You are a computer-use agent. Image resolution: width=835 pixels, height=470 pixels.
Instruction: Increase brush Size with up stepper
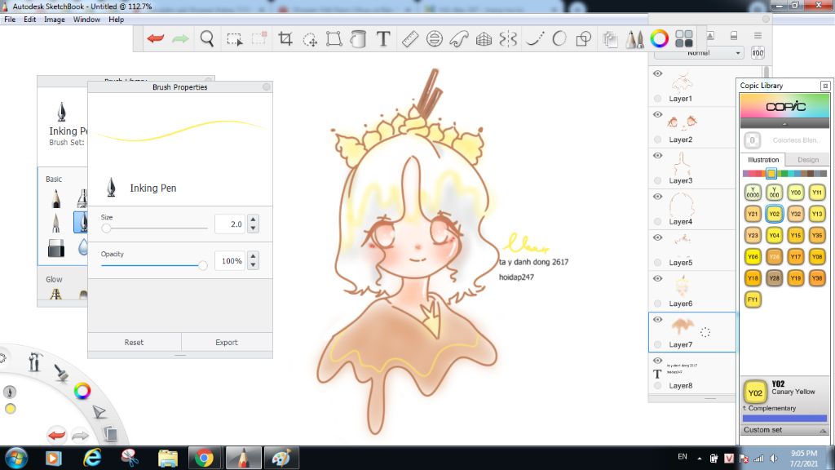tap(254, 219)
